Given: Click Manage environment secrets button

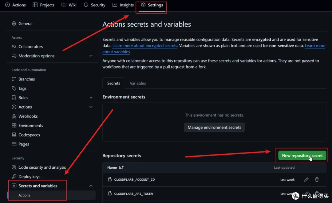Looking at the screenshot, I should pyautogui.click(x=214, y=127).
